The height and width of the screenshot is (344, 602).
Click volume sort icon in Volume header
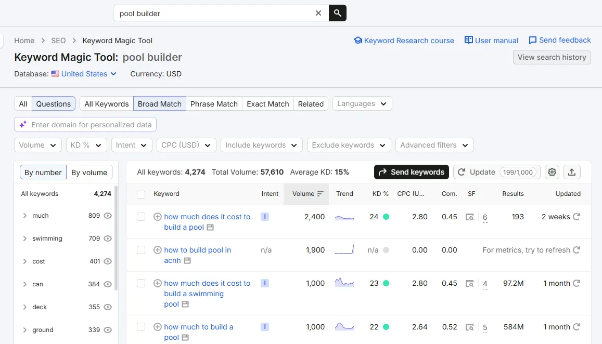point(320,194)
